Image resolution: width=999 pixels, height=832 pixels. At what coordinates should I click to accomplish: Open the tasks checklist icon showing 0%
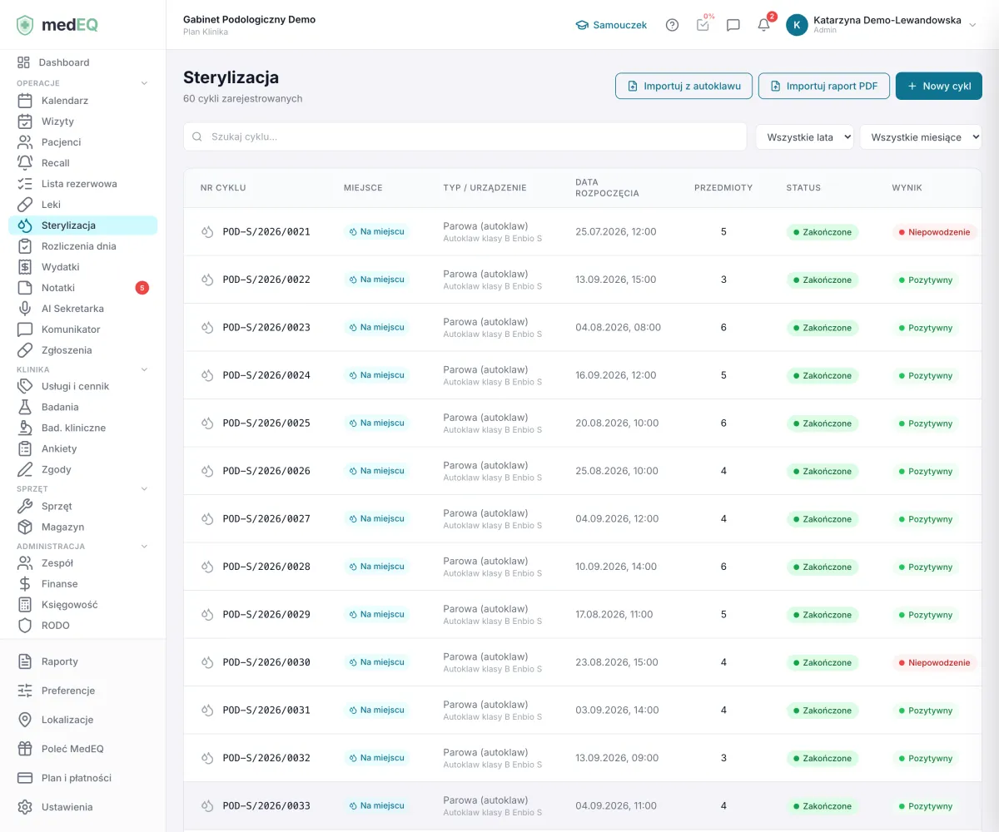703,25
